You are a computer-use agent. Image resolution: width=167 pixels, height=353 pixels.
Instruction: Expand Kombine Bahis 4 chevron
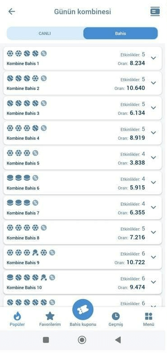click(153, 133)
